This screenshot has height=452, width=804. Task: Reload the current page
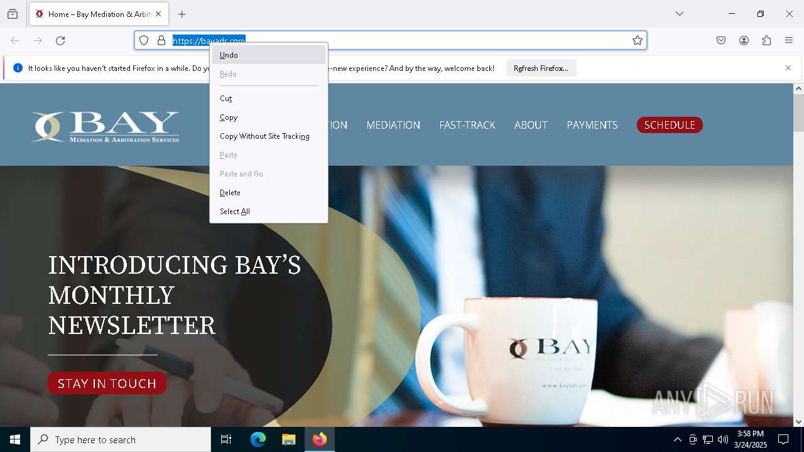click(60, 40)
